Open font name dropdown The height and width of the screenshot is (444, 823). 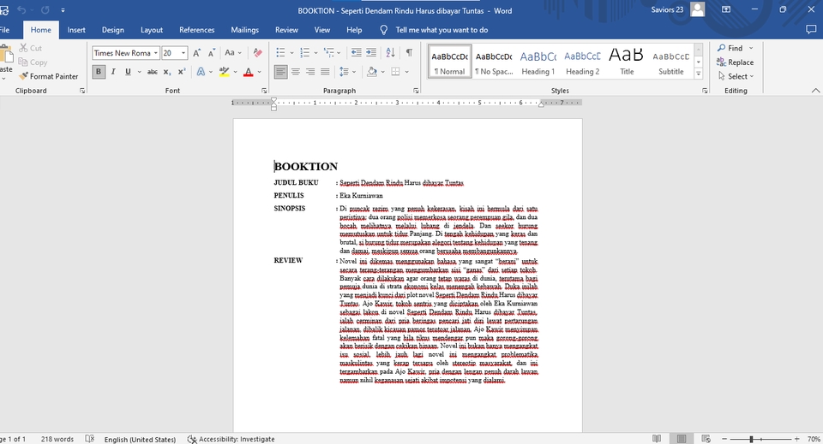click(x=155, y=53)
